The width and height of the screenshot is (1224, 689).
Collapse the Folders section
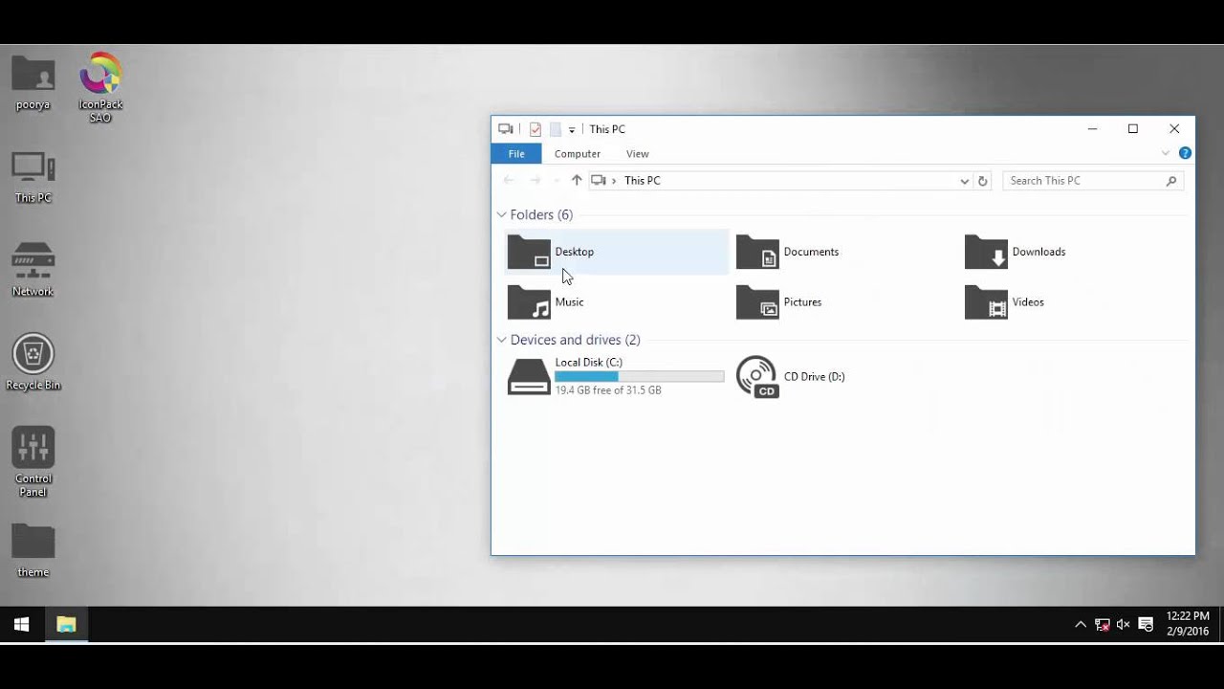coord(501,214)
